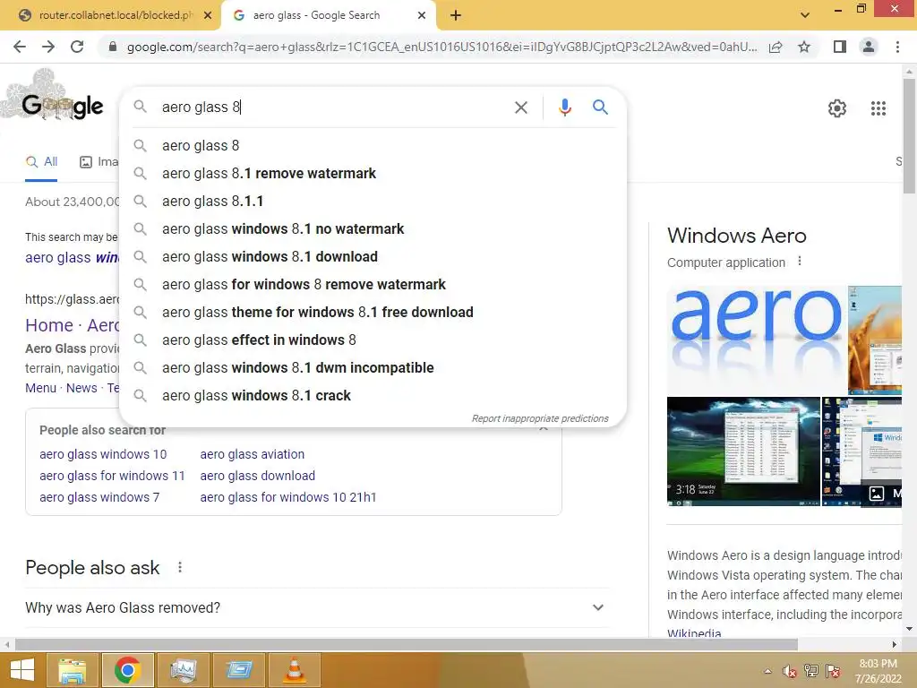The image size is (917, 688).
Task: Toggle the Chrome side panel
Action: (840, 47)
